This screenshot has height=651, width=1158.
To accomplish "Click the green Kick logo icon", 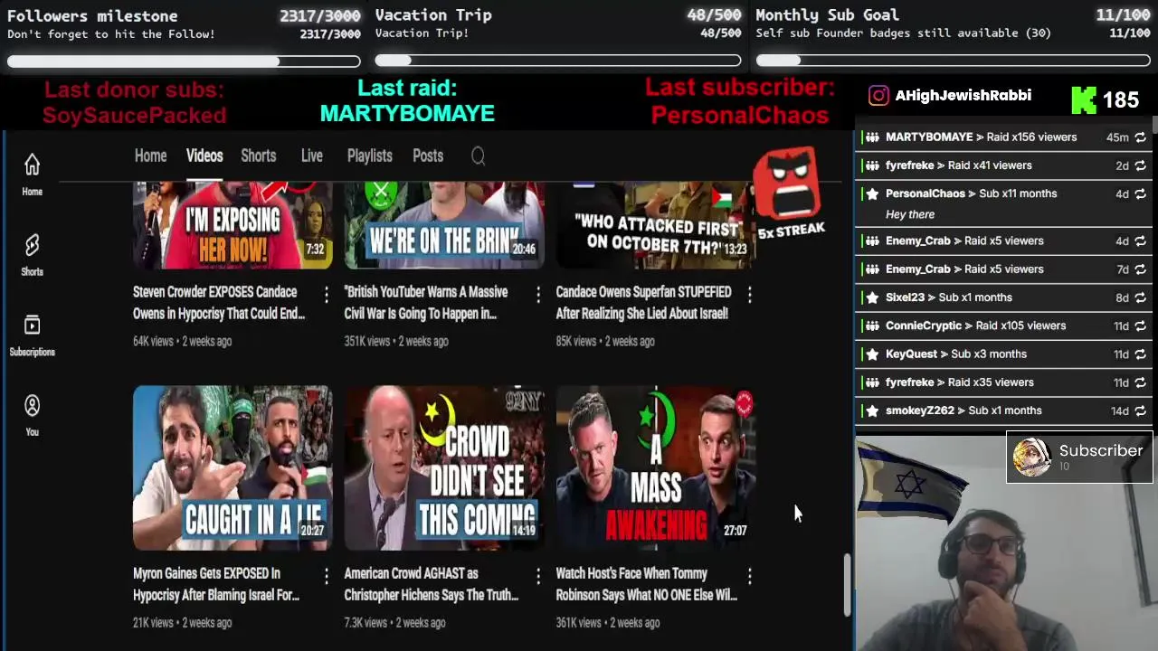I will [1084, 99].
